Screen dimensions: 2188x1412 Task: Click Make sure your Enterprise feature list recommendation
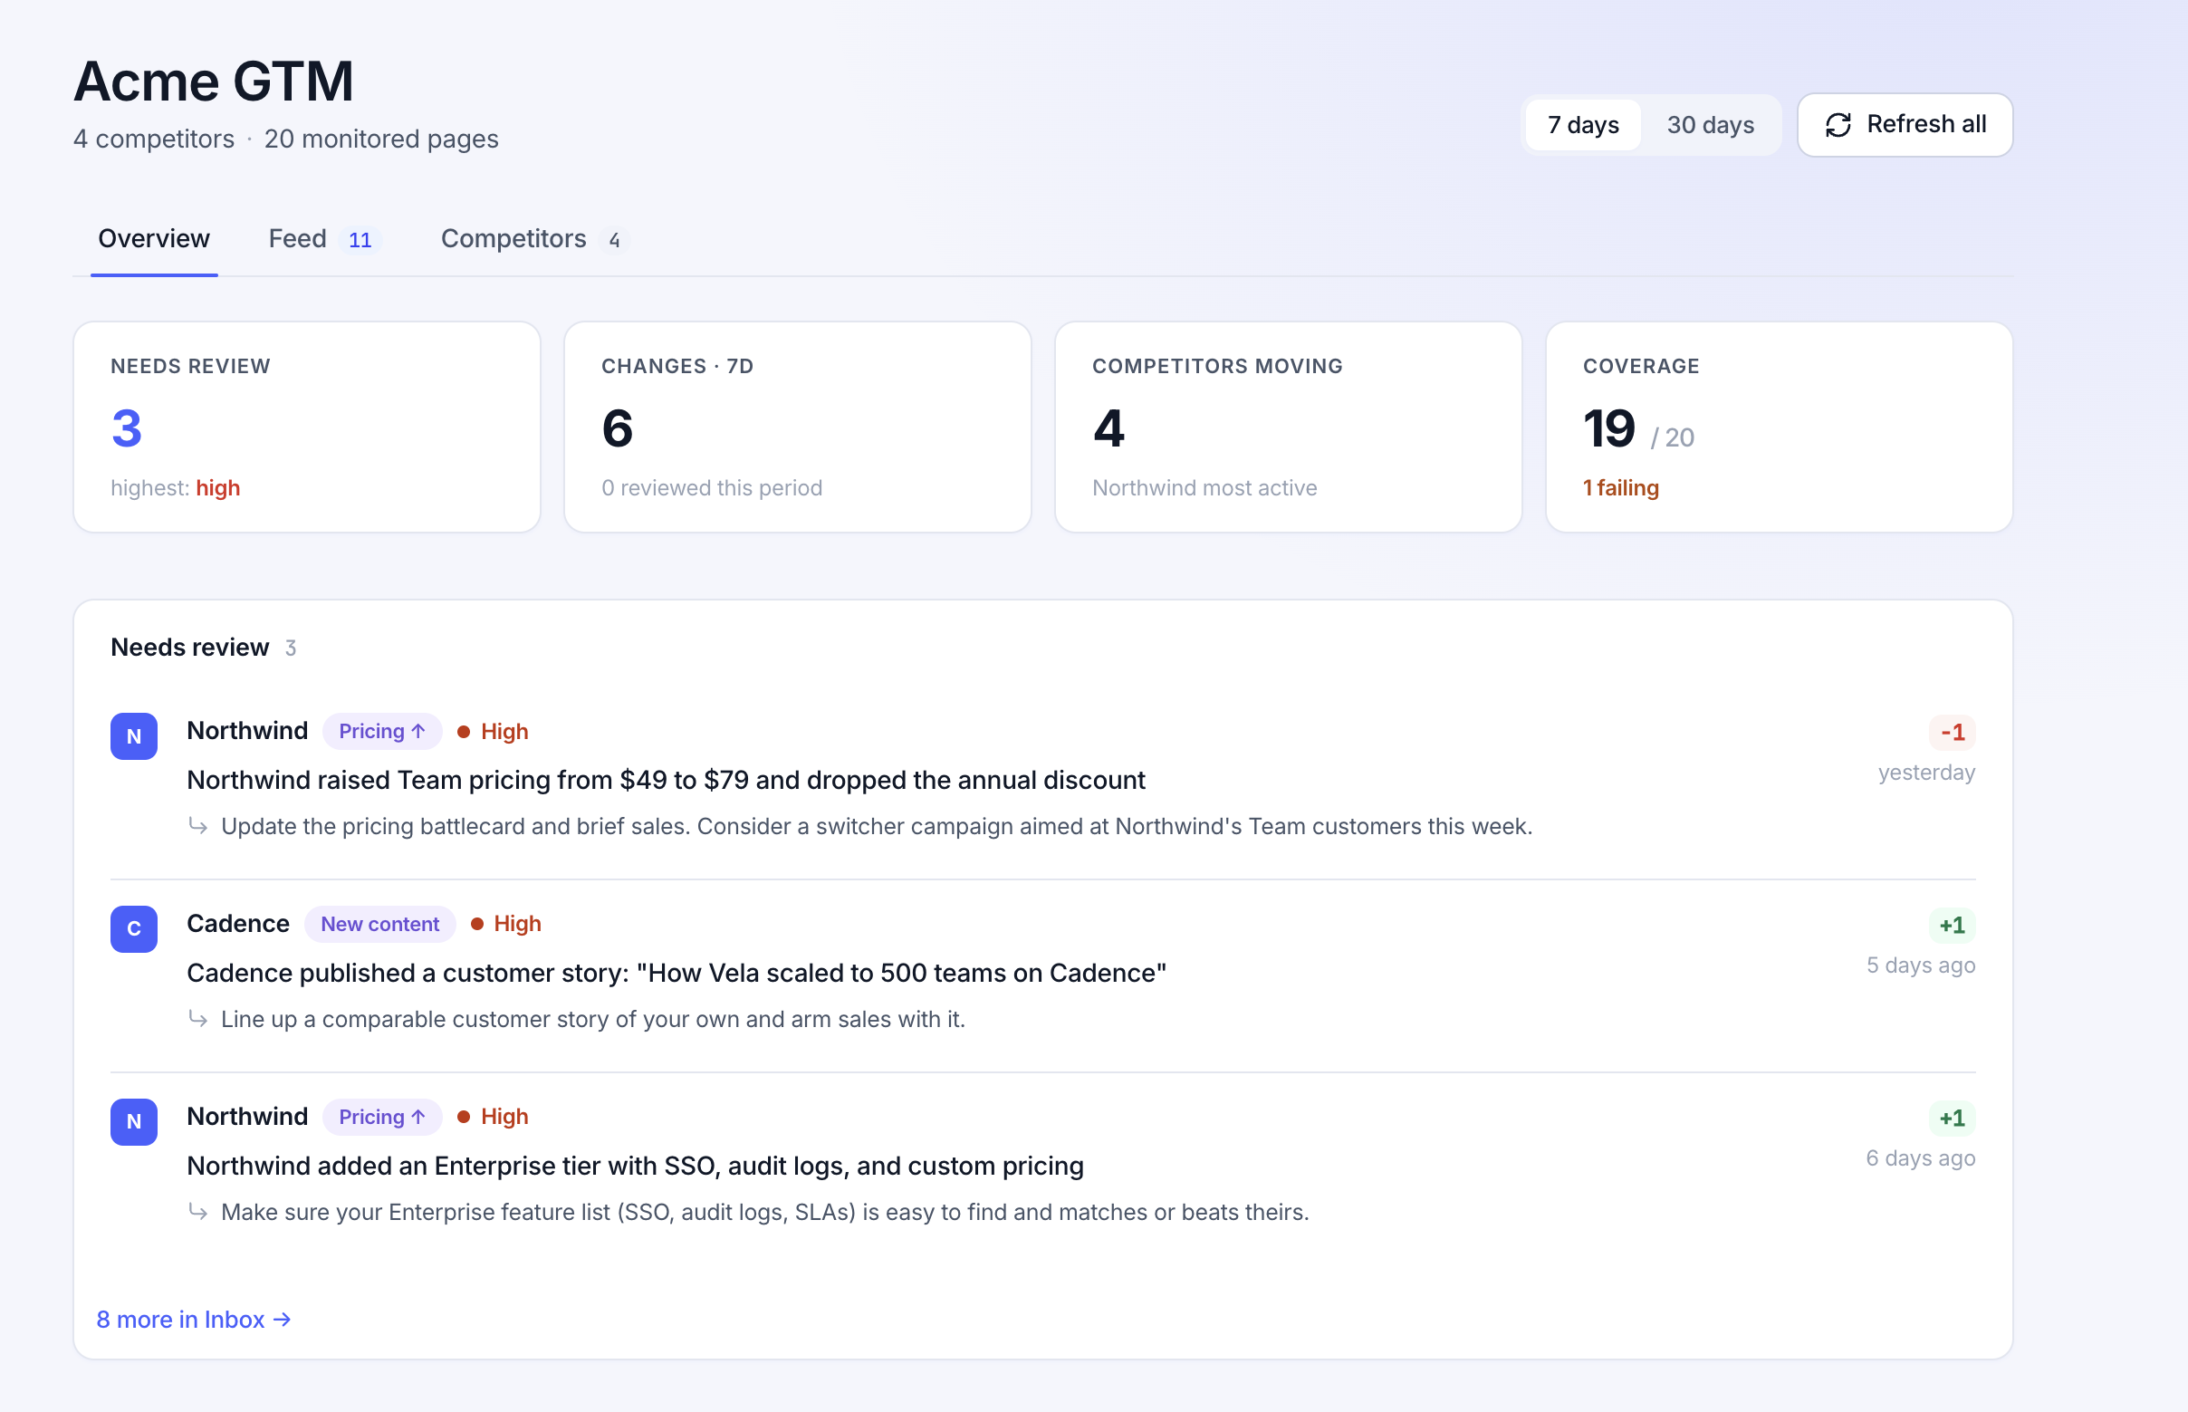click(x=765, y=1212)
